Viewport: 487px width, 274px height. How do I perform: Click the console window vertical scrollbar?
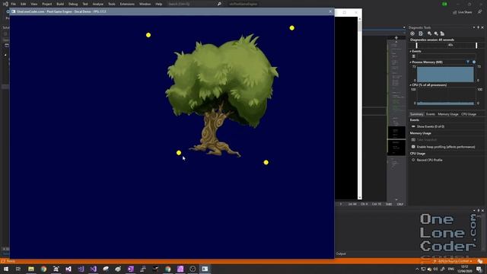coord(360,108)
